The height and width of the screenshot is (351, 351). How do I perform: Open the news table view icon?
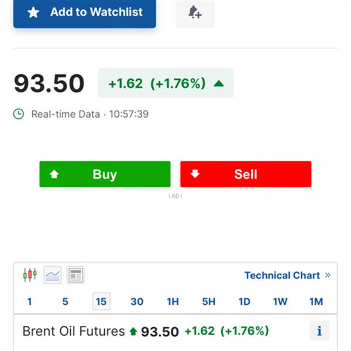tap(75, 275)
